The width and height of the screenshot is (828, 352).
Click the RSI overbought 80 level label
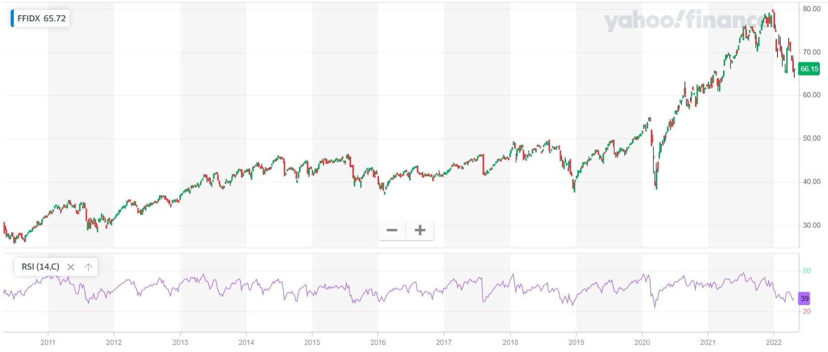click(807, 271)
